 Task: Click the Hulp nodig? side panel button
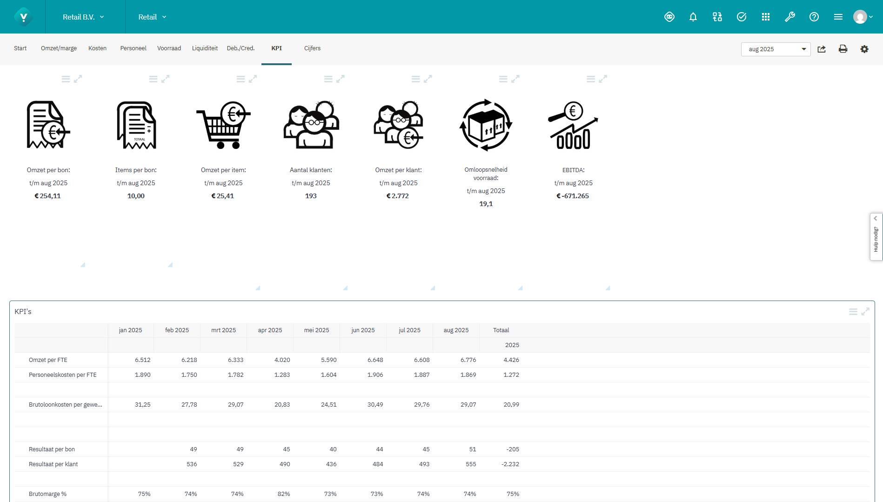point(876,240)
